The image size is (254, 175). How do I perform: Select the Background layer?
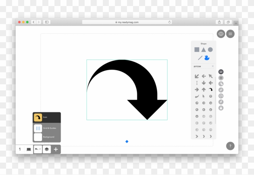click(x=47, y=137)
